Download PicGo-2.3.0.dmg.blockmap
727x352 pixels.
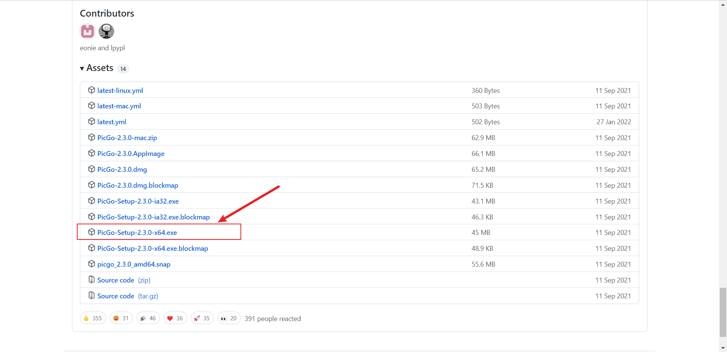coord(138,185)
